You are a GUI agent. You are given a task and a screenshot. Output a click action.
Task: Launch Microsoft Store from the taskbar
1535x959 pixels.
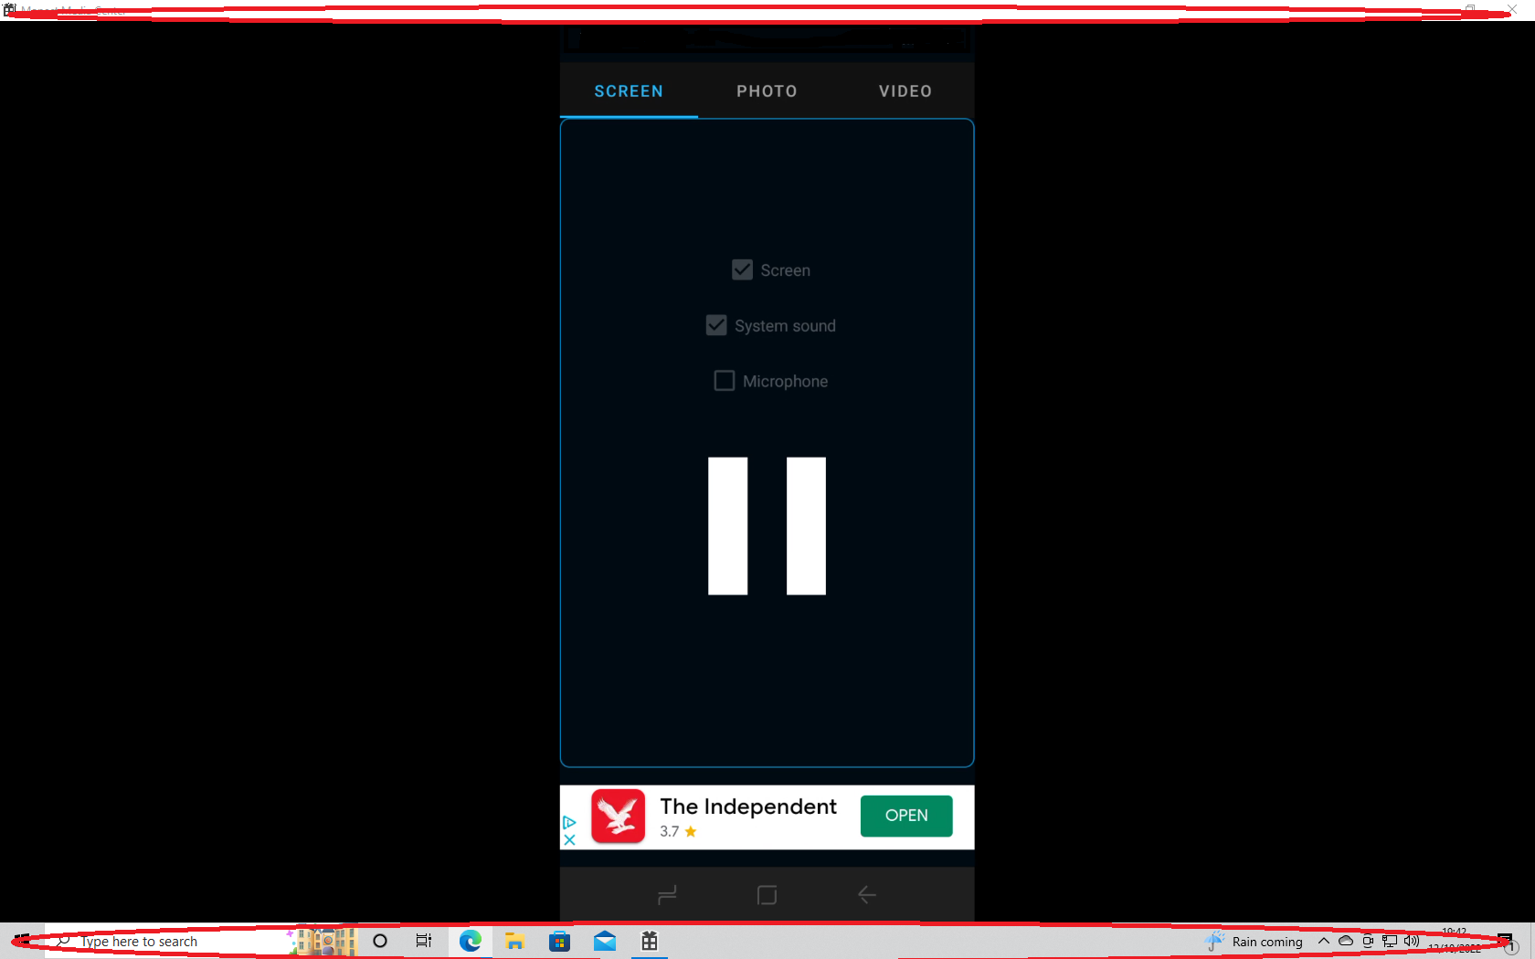(x=559, y=942)
